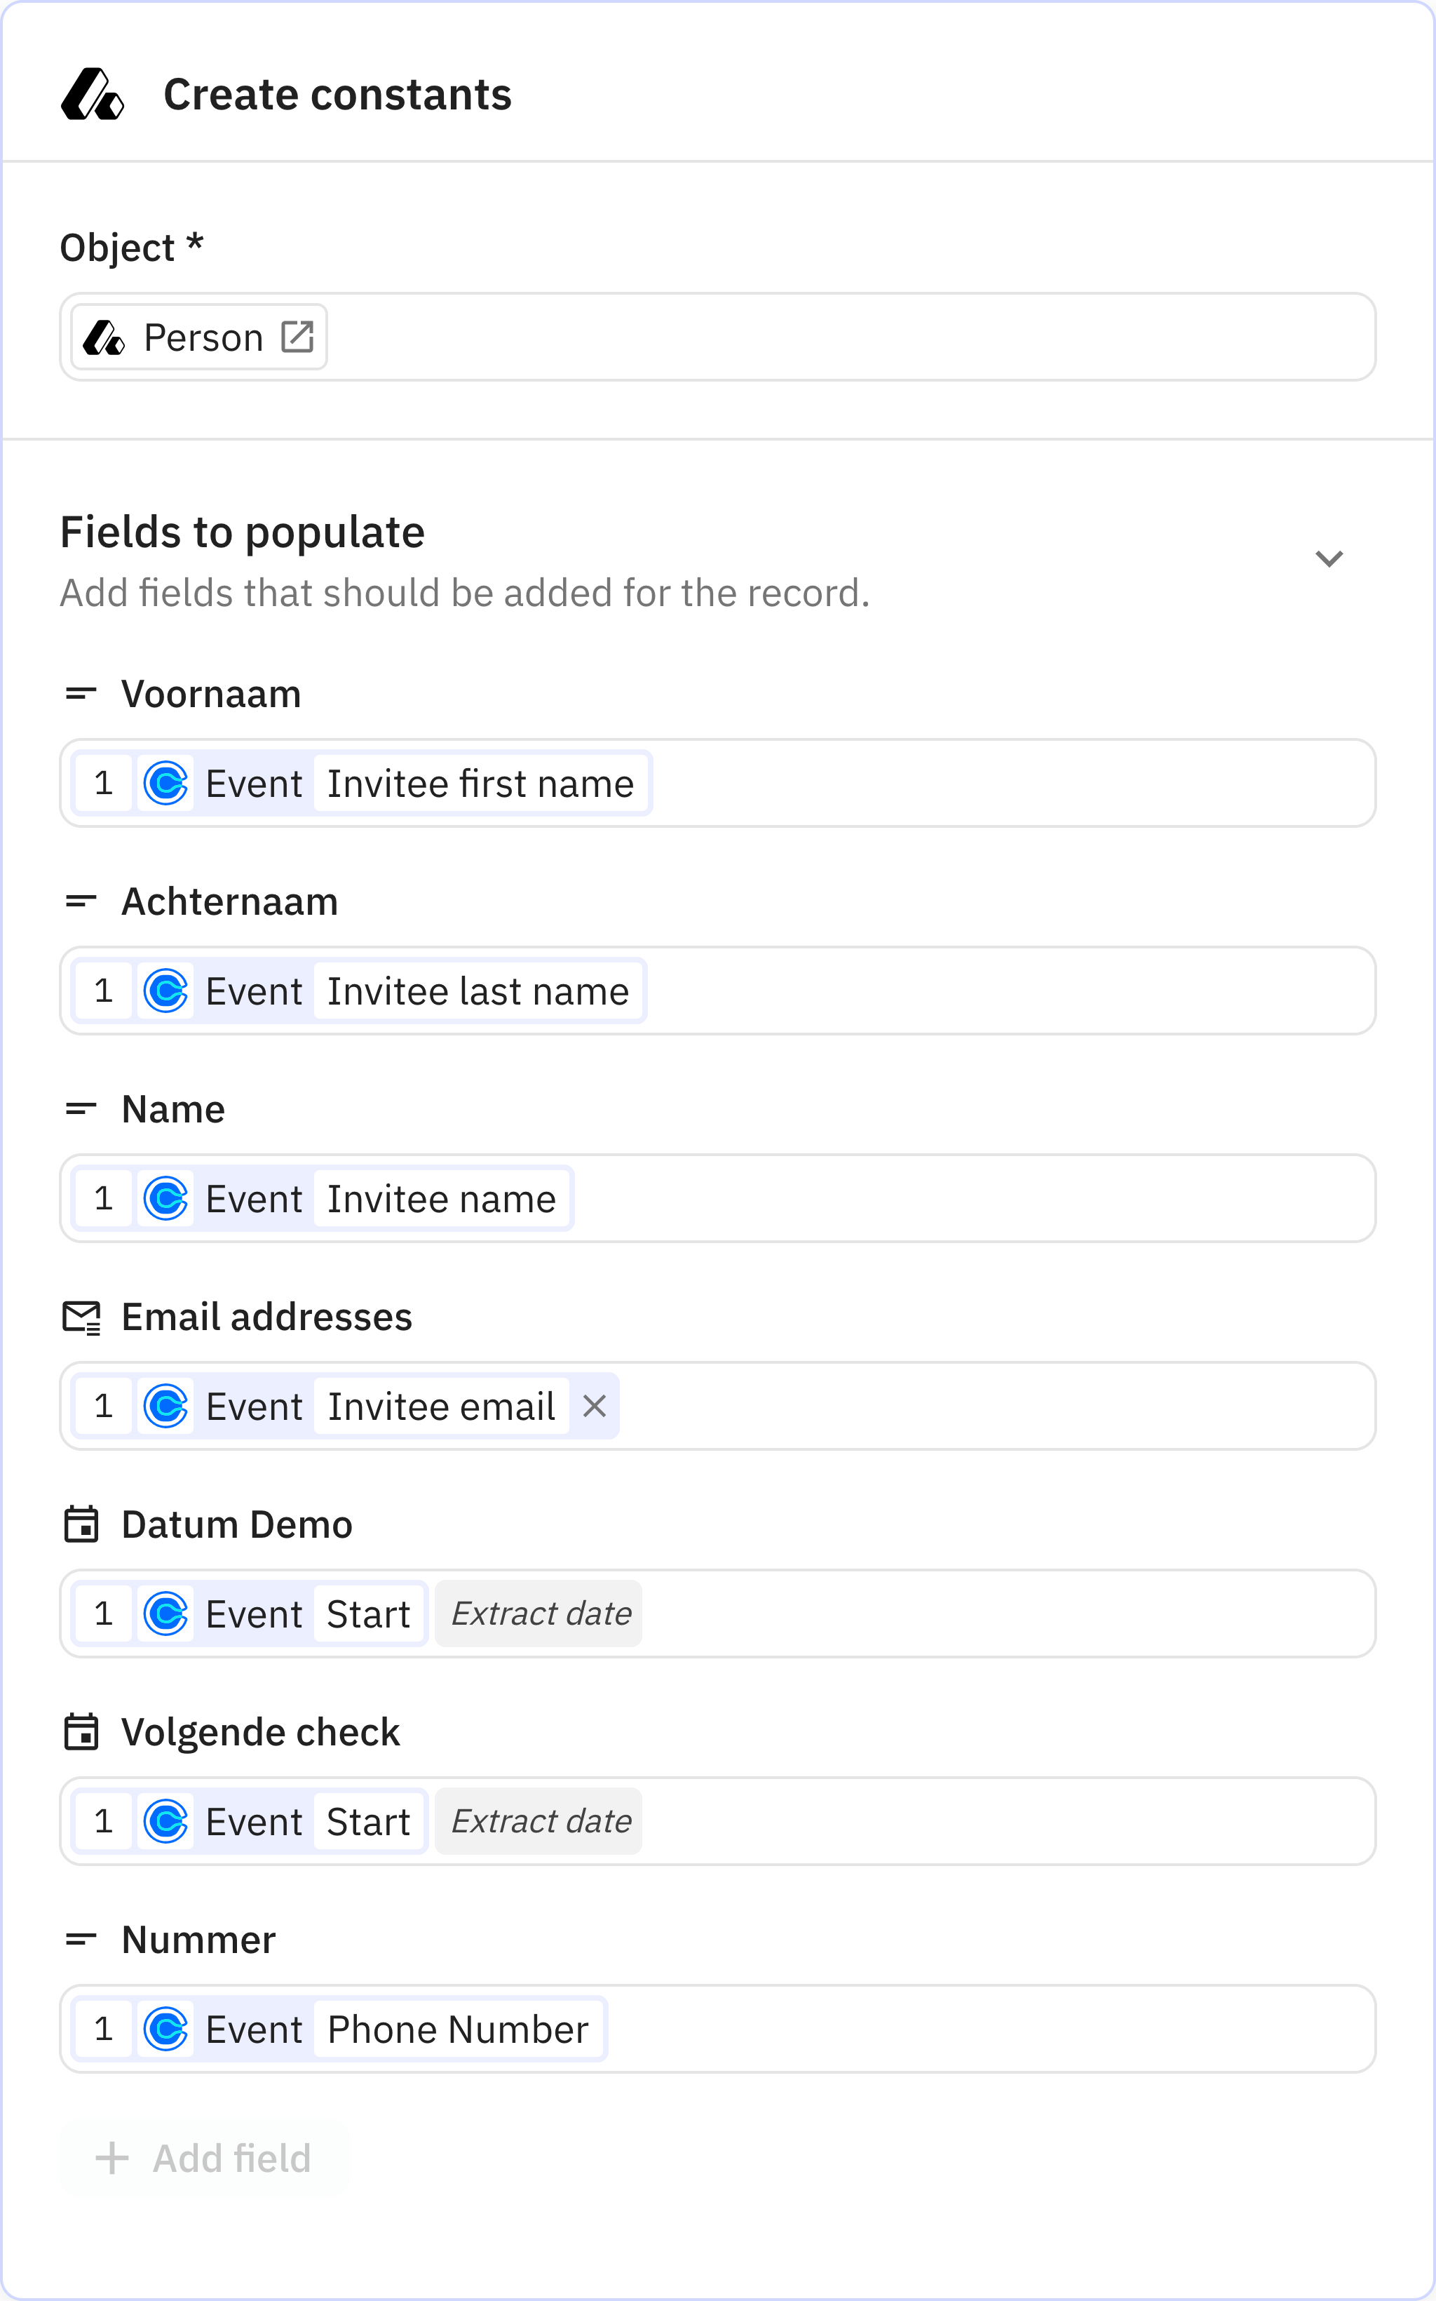Click the Calendly icon in Invitee first name token
Screen dimensions: 1436x2301
pos(165,783)
